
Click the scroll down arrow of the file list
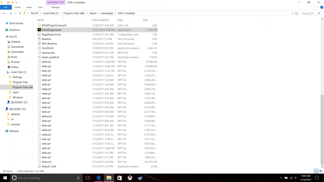click(x=322, y=167)
